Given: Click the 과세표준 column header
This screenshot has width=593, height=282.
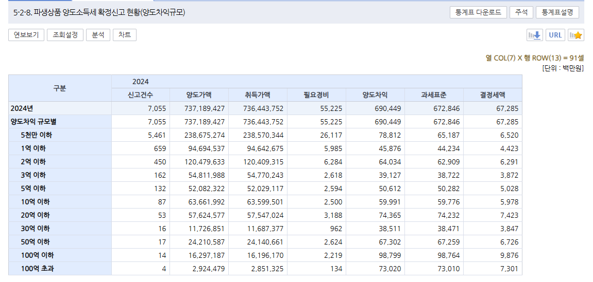Looking at the screenshot, I should 433,95.
